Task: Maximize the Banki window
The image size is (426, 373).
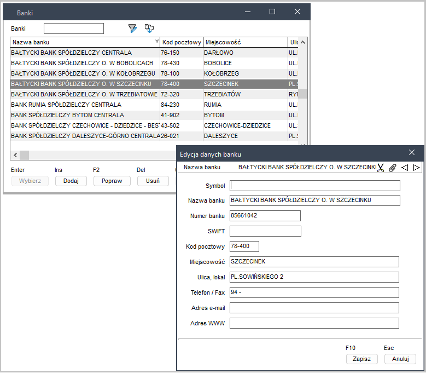Action: (272, 12)
